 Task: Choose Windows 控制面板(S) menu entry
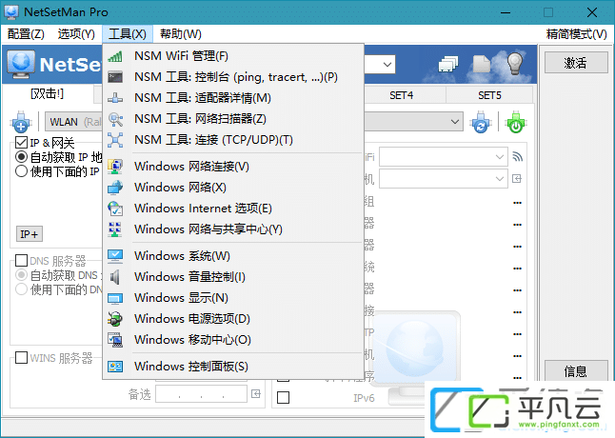coord(233,367)
